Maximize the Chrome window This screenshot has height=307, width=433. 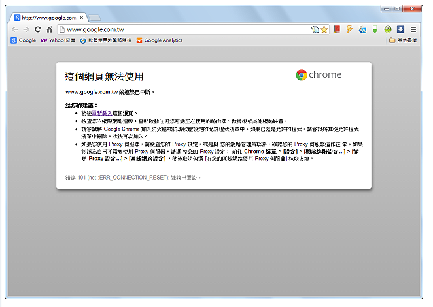[x=397, y=9]
